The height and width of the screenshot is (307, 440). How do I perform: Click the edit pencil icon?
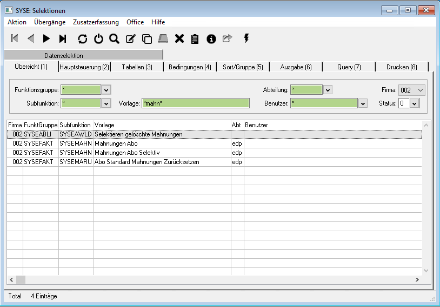coord(130,38)
